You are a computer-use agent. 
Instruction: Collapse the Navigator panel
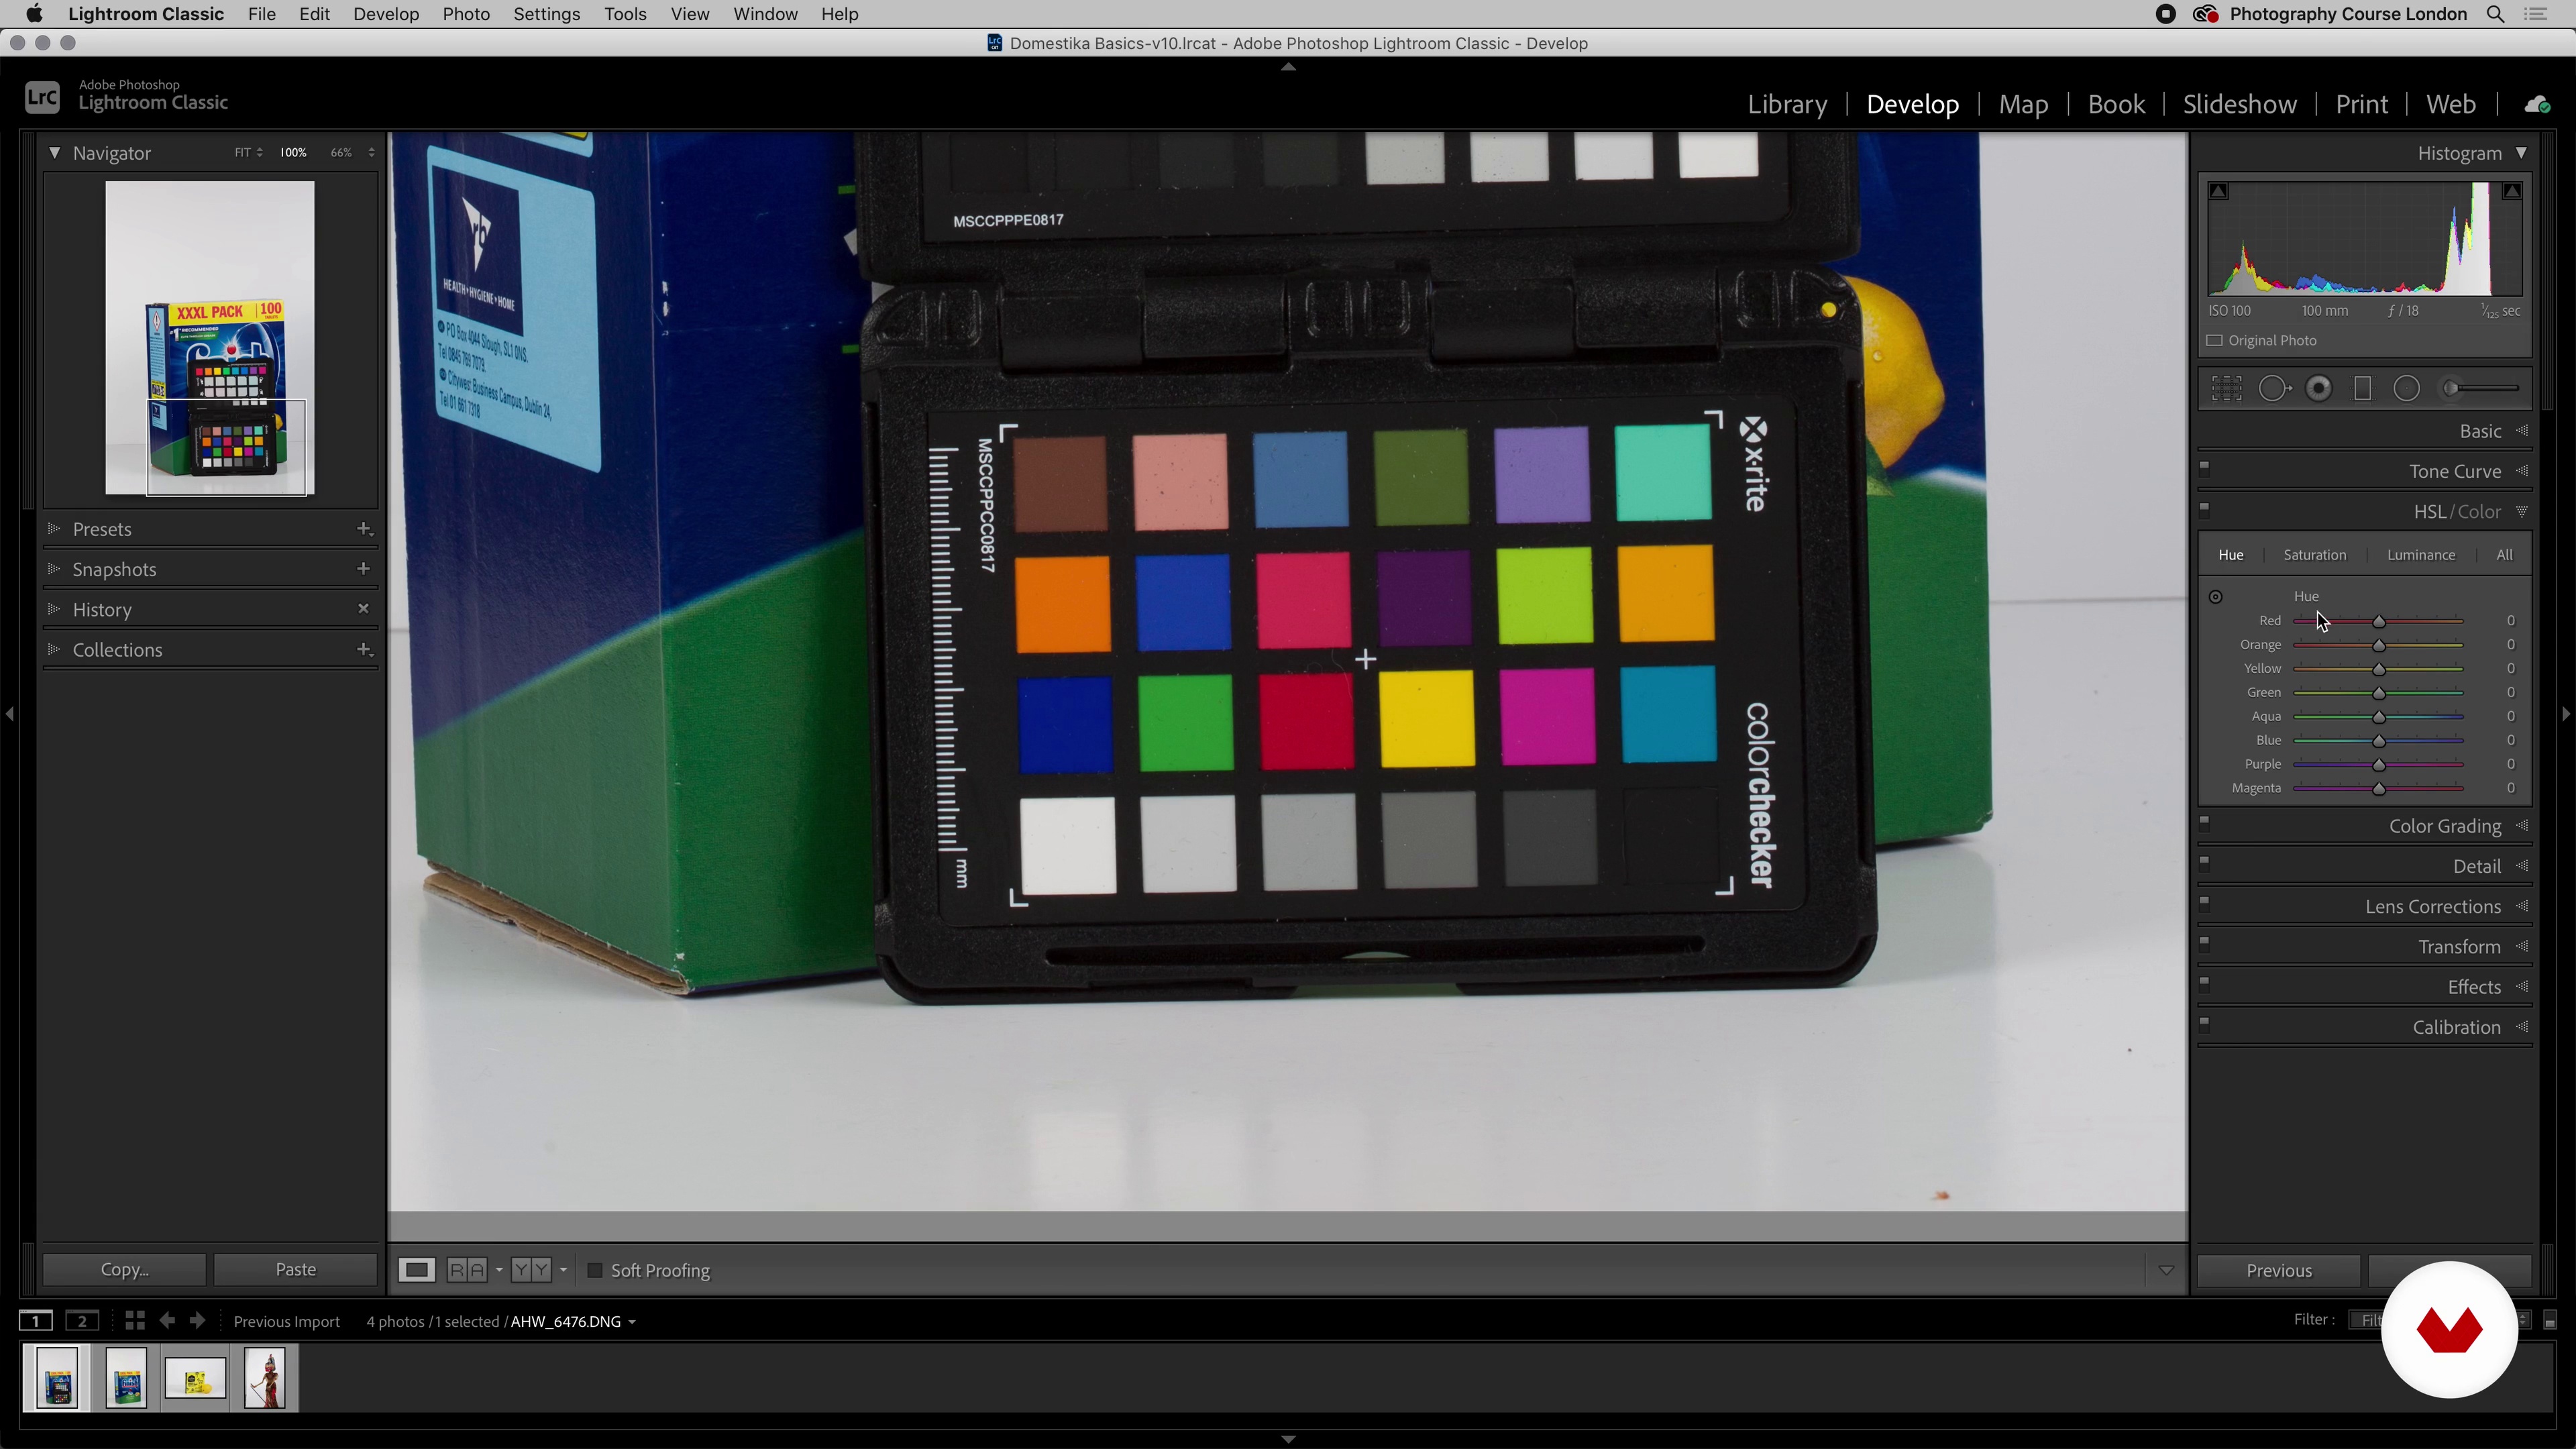click(x=54, y=153)
